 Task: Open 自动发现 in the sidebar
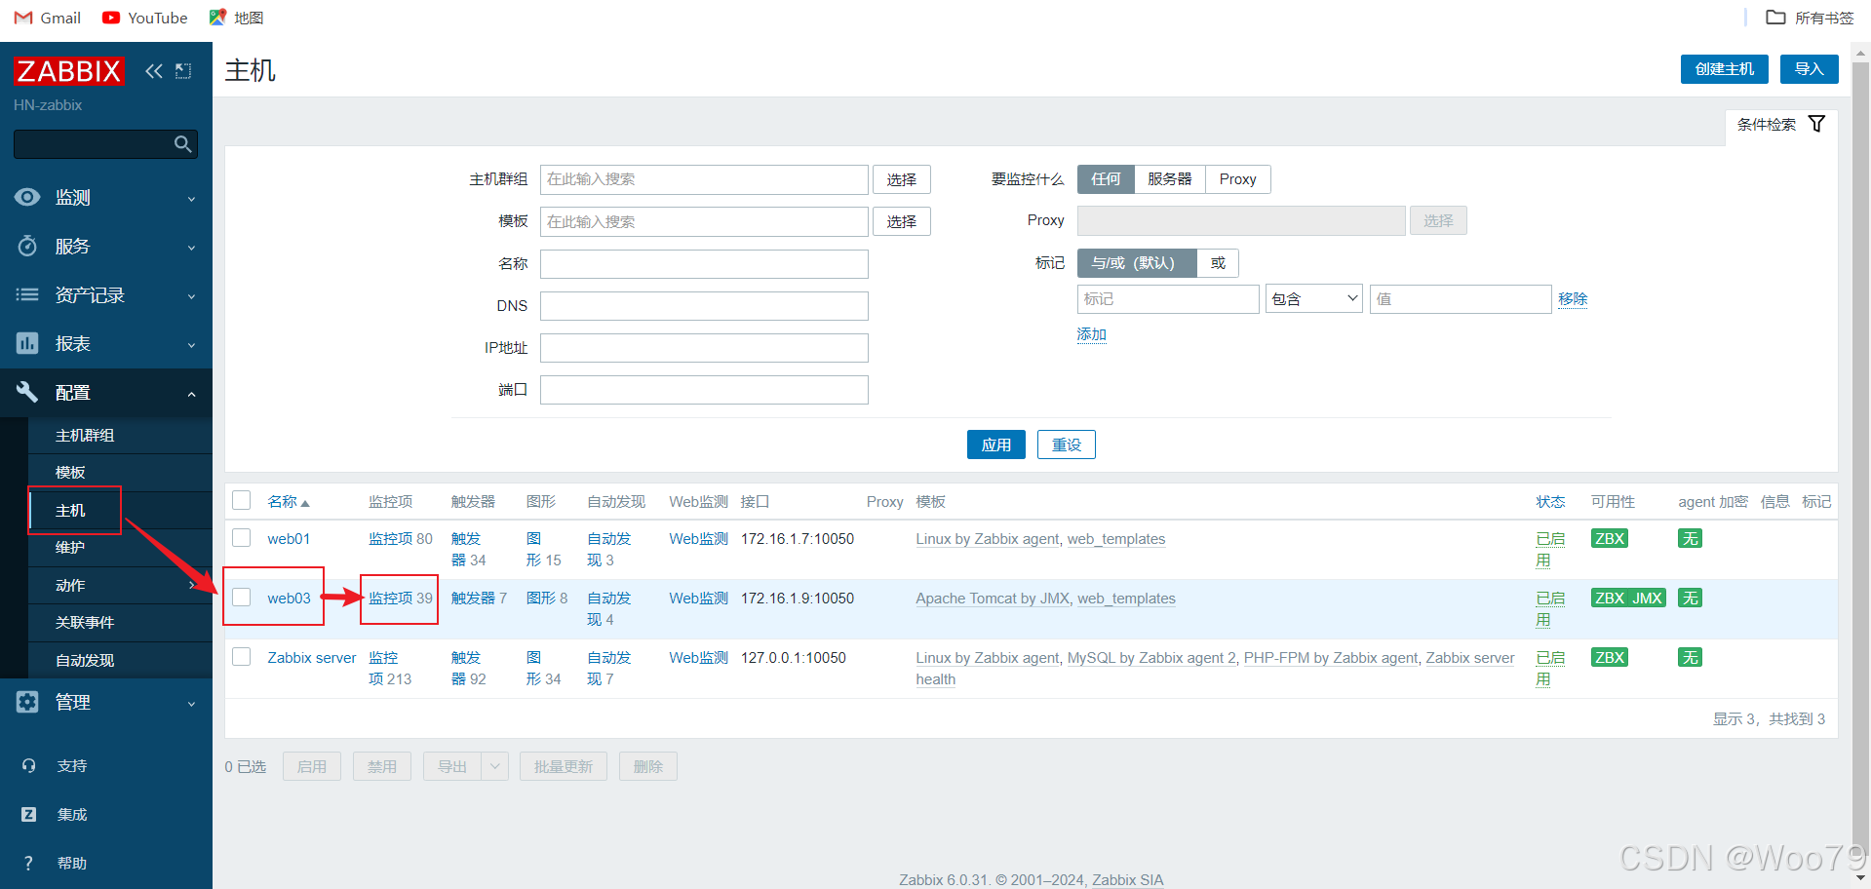point(85,661)
